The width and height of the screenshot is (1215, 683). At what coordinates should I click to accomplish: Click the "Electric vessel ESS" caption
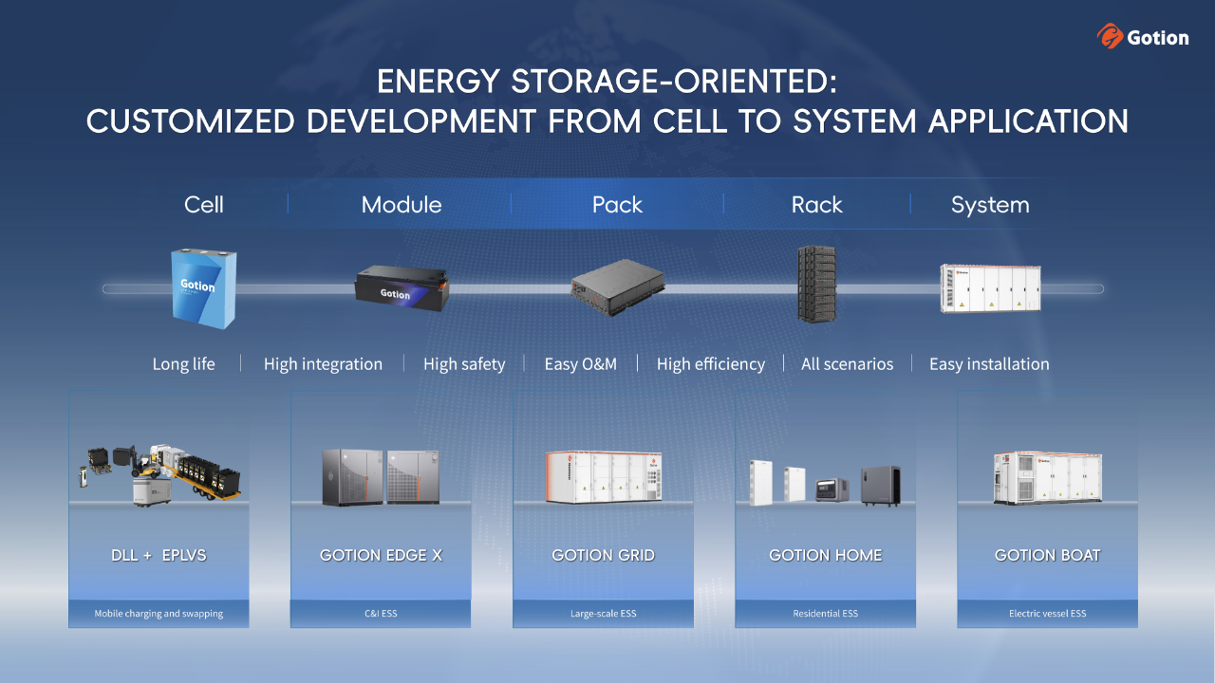point(1048,614)
